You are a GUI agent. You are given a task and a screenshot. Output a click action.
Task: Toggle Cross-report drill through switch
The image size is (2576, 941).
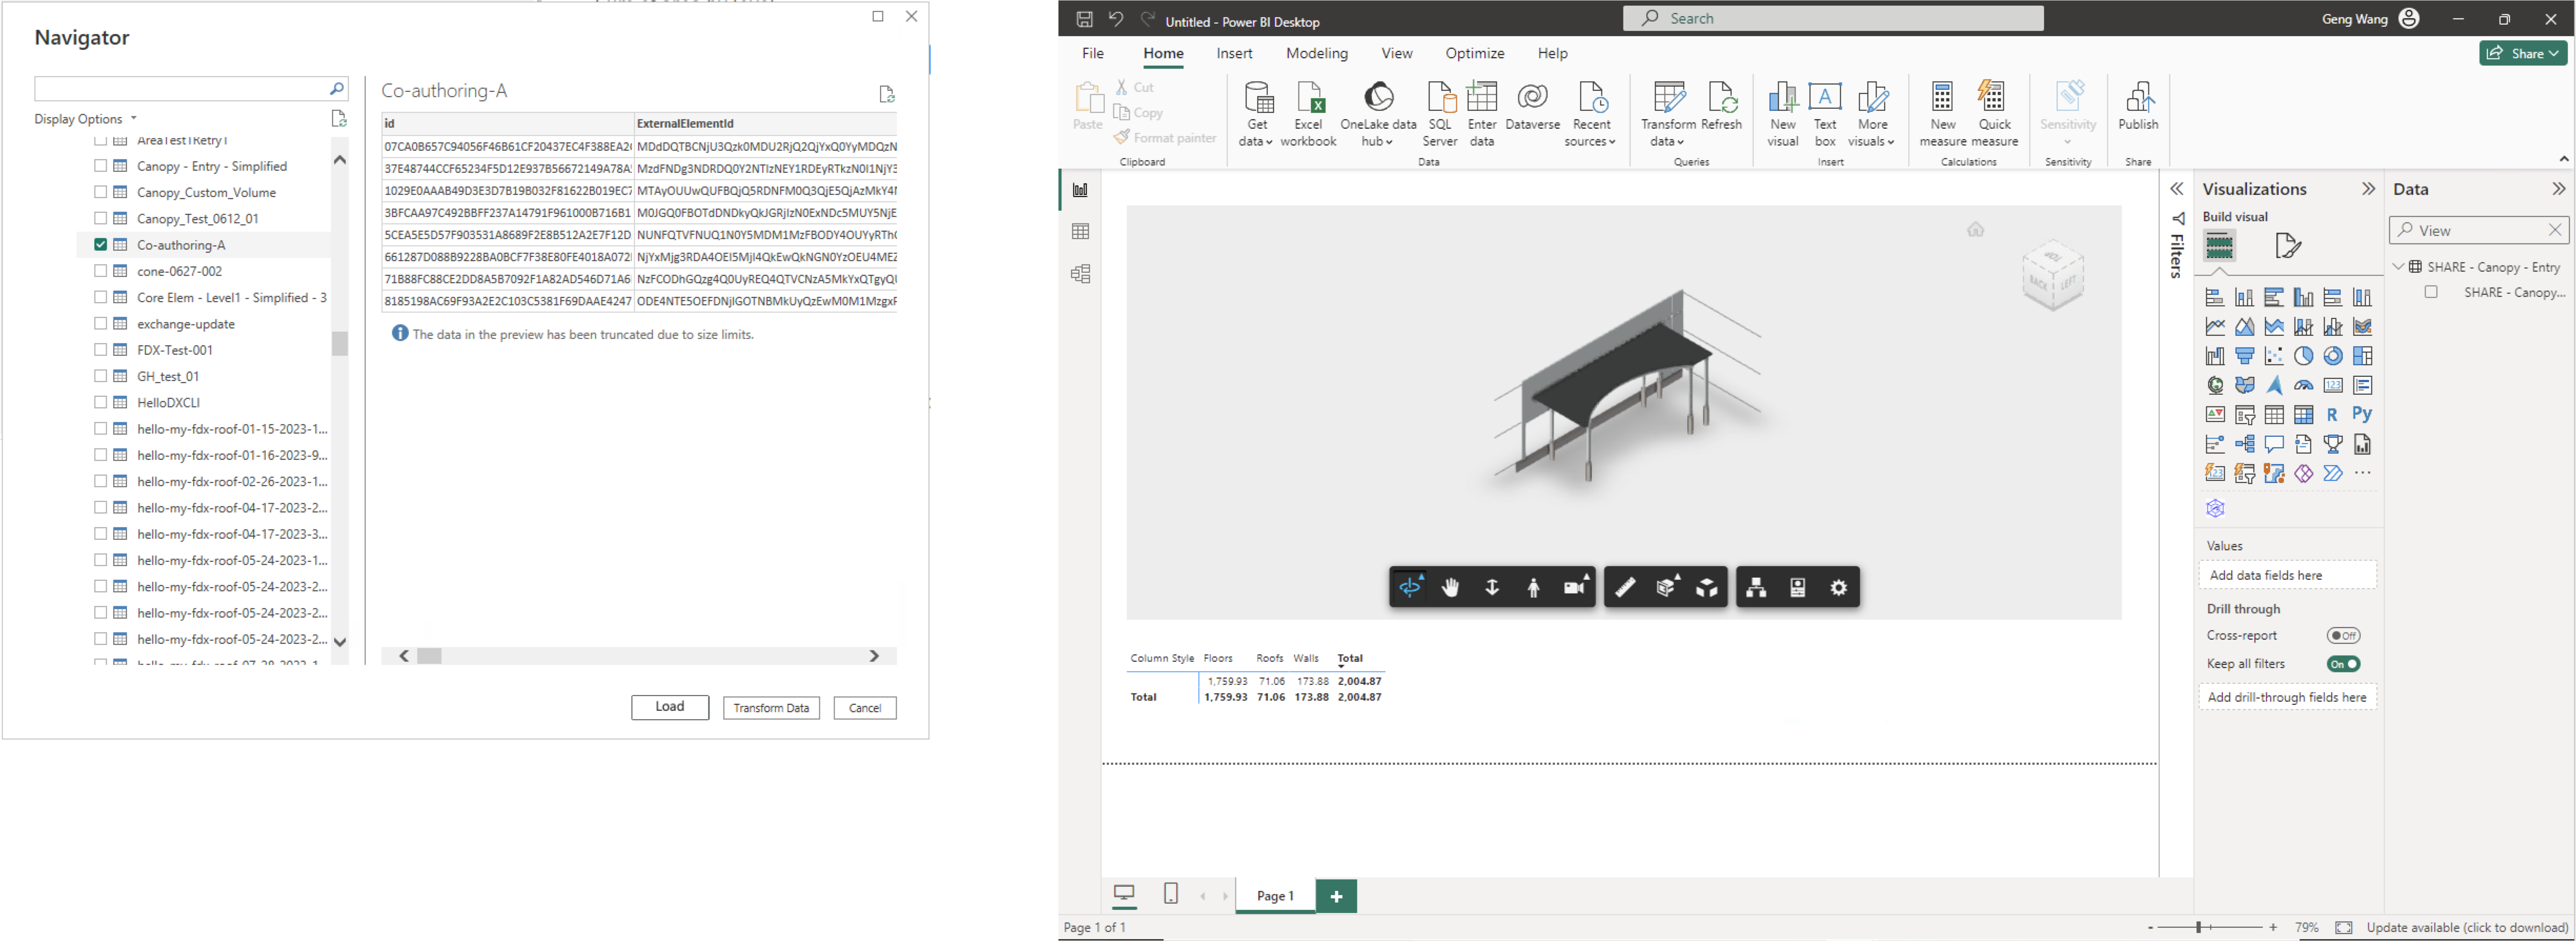click(x=2343, y=635)
